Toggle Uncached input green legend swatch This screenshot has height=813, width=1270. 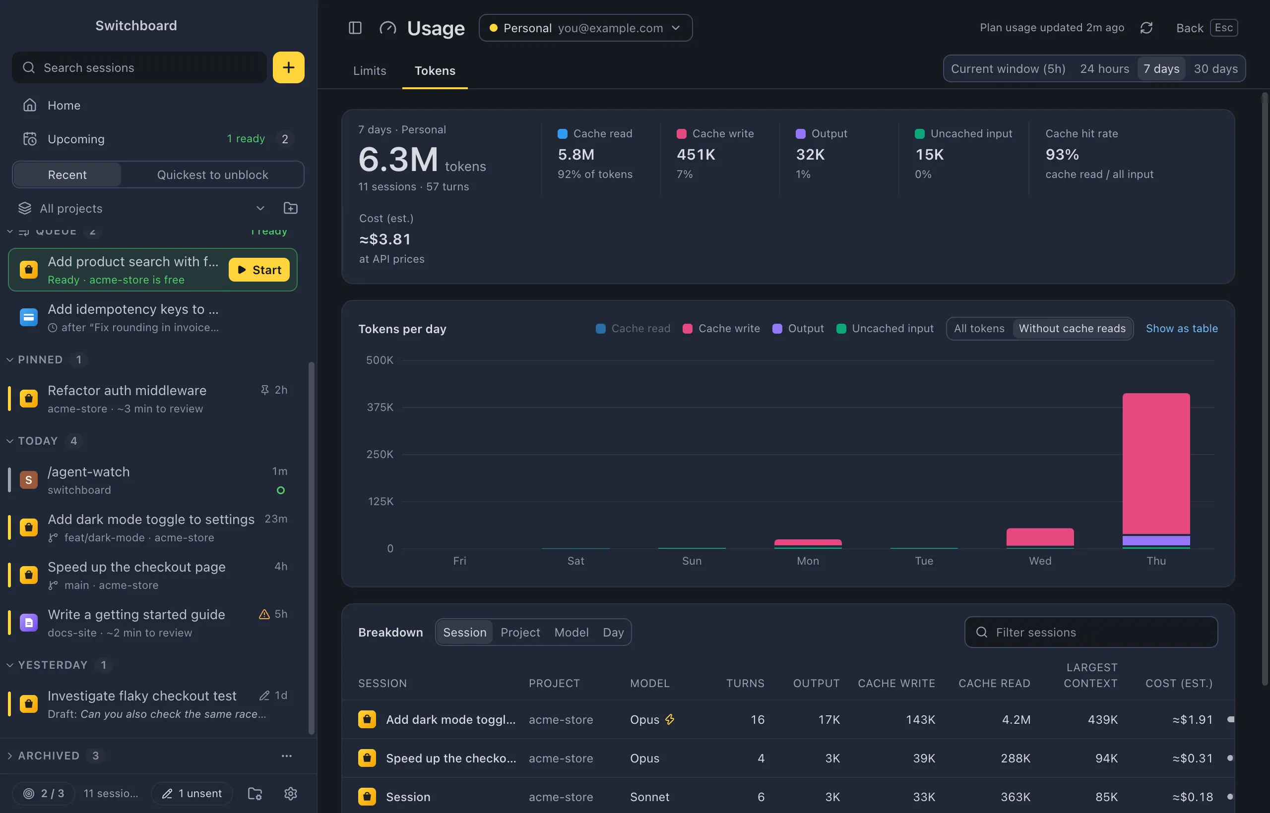coord(840,328)
